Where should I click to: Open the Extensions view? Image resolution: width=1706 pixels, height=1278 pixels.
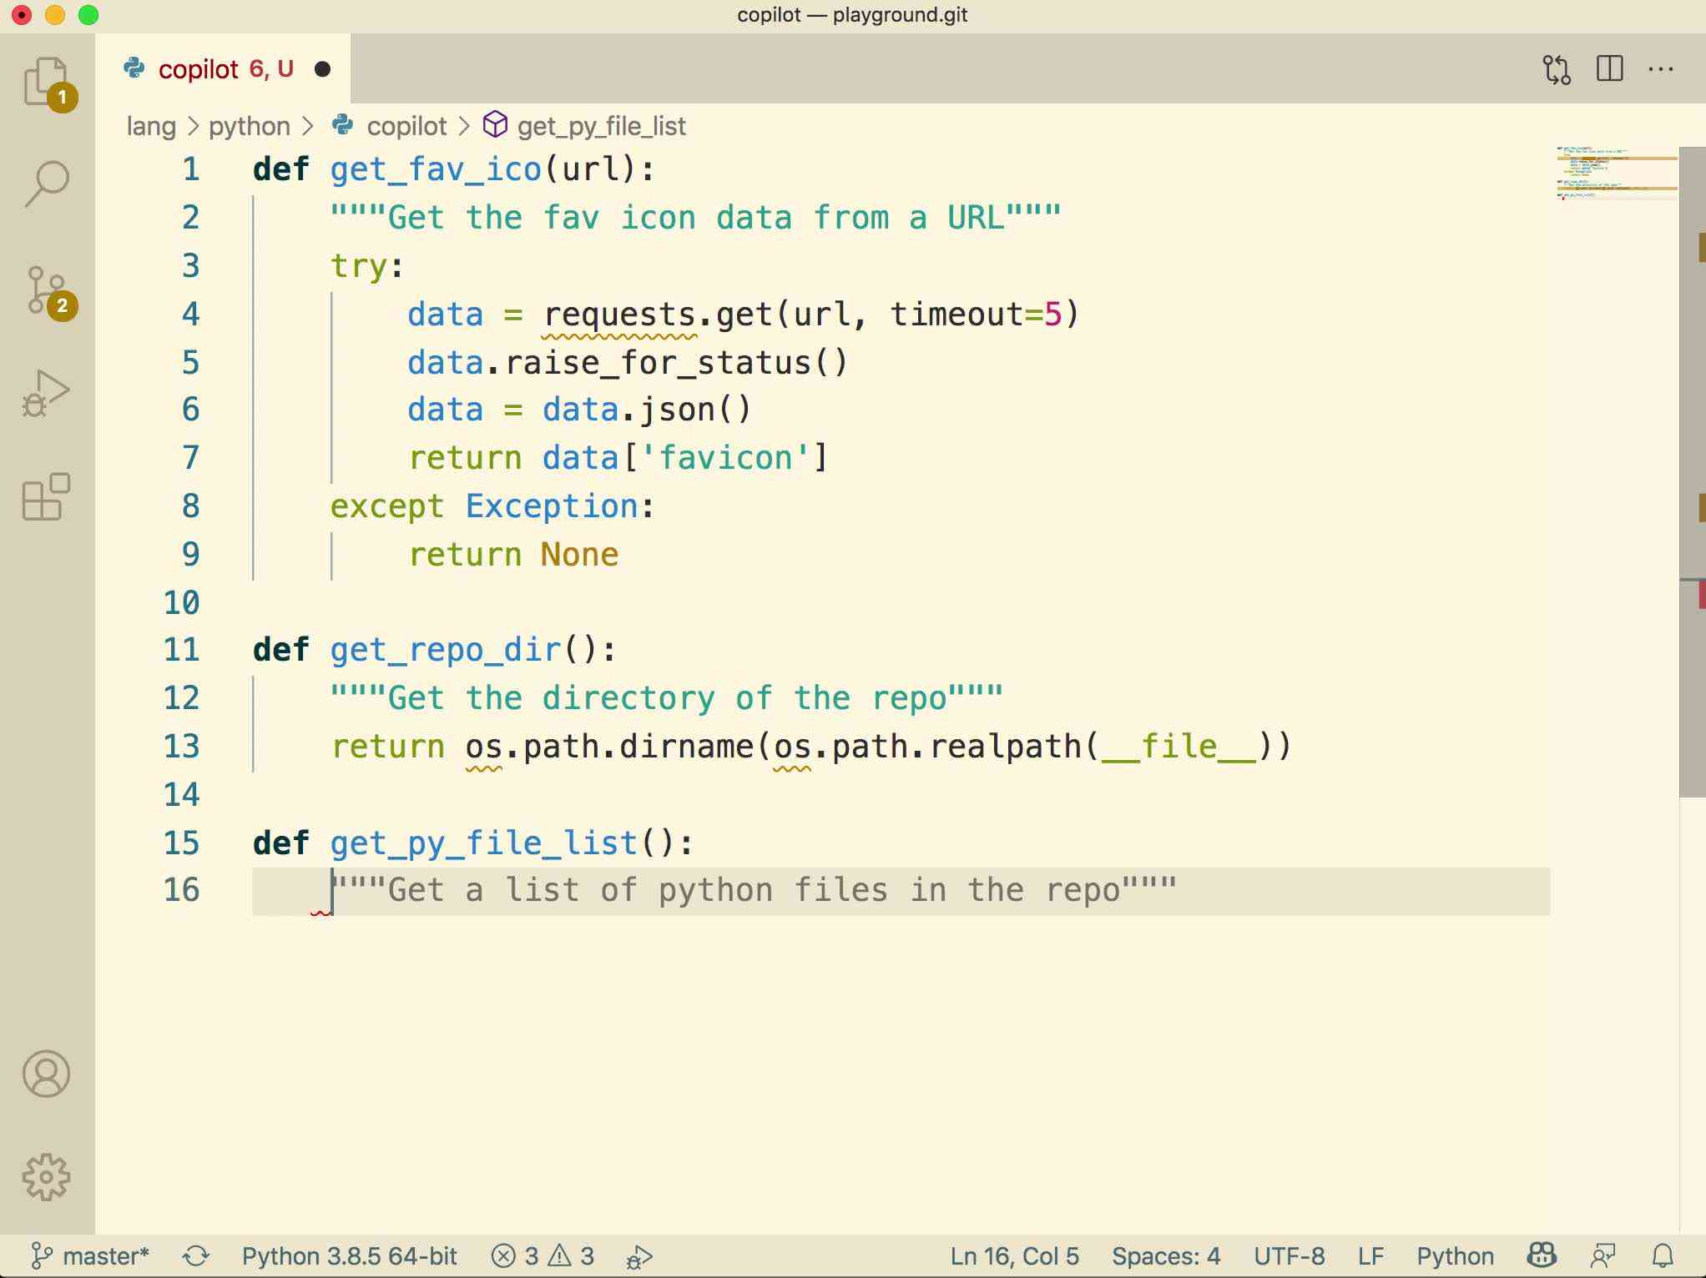(47, 497)
